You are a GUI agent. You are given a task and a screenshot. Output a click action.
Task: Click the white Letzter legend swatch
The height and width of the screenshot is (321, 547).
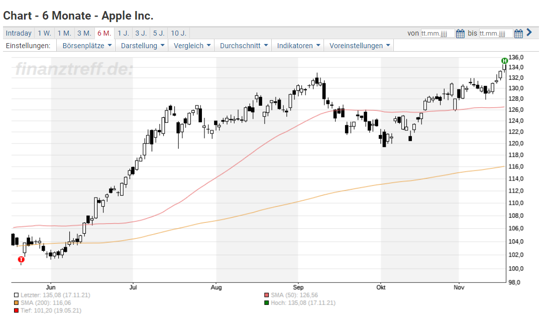(x=16, y=295)
